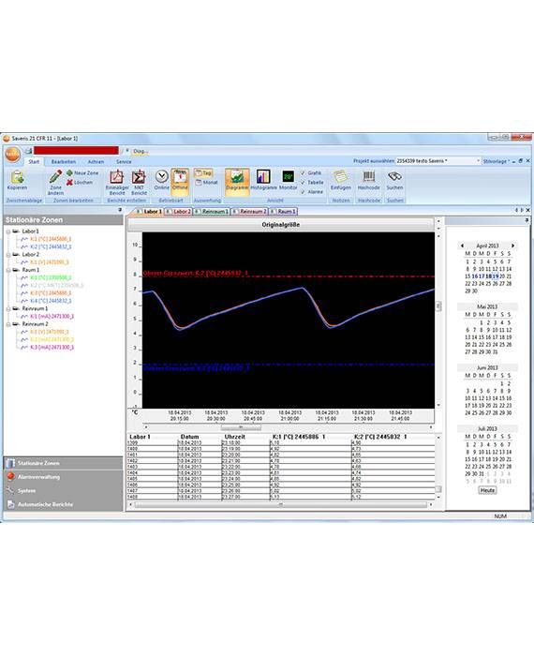Open Alarmverwaltung in the sidebar
Image resolution: width=534 pixels, height=656 pixels.
[x=38, y=477]
